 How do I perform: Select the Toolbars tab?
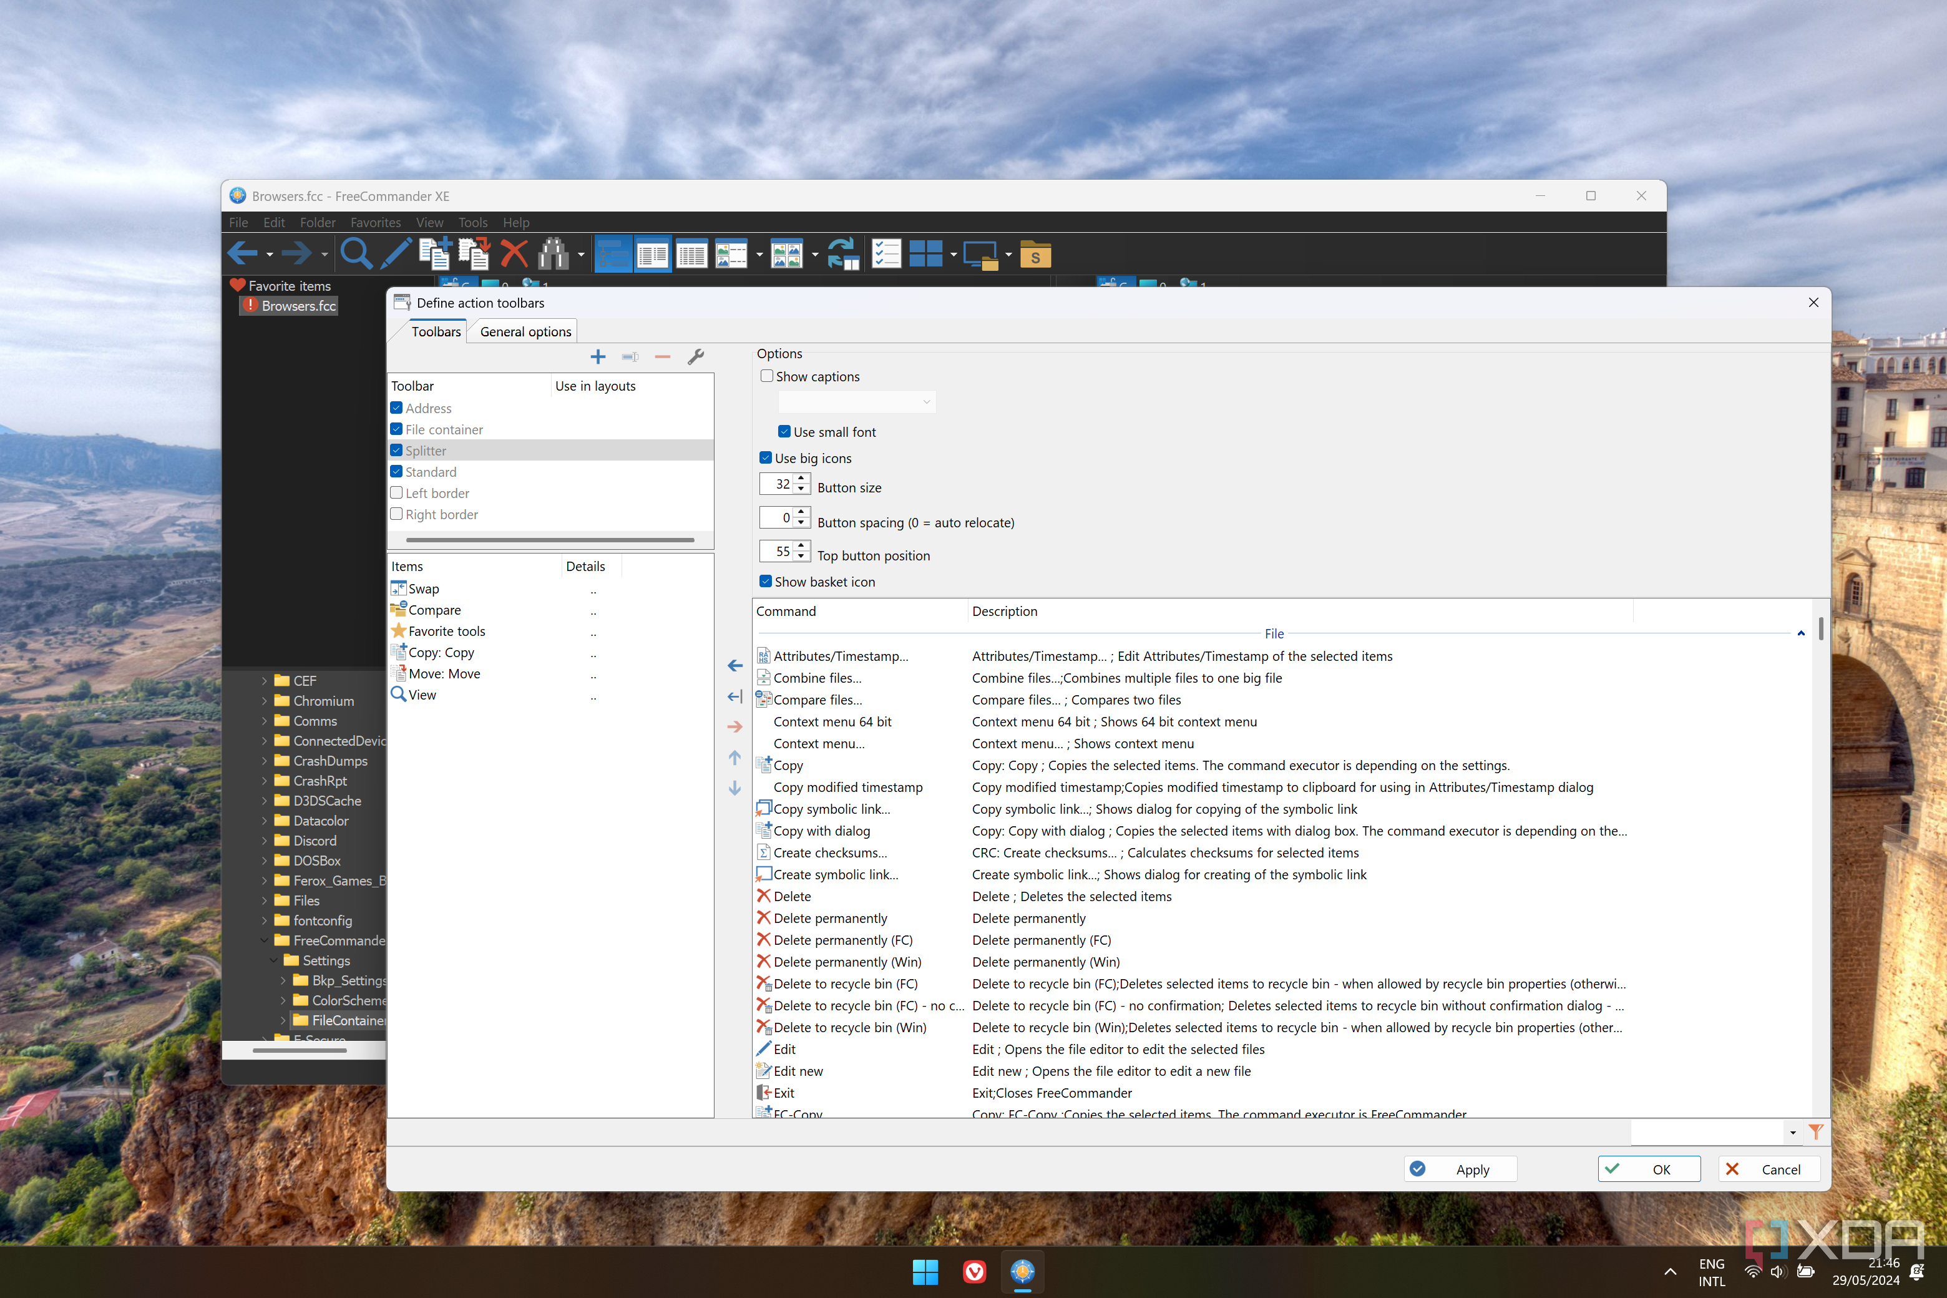[x=436, y=331]
